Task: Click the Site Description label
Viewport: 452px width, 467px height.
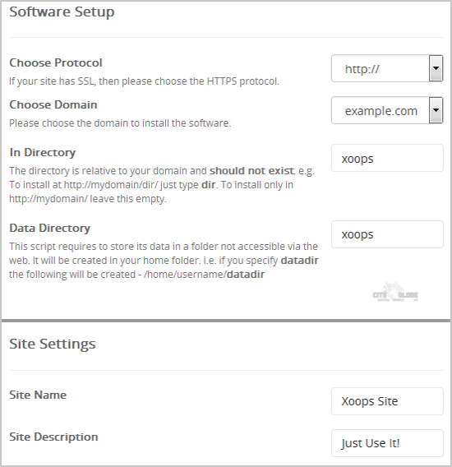Action: click(x=53, y=437)
